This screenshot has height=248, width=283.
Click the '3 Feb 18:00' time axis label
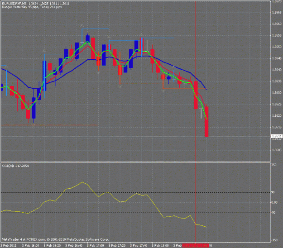point(160,245)
